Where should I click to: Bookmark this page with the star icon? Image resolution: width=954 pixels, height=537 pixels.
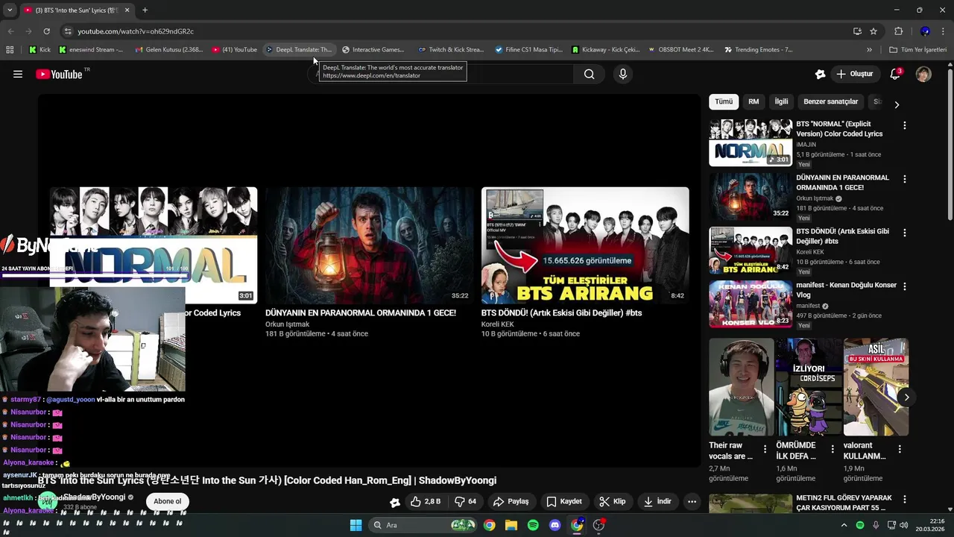[x=874, y=31]
